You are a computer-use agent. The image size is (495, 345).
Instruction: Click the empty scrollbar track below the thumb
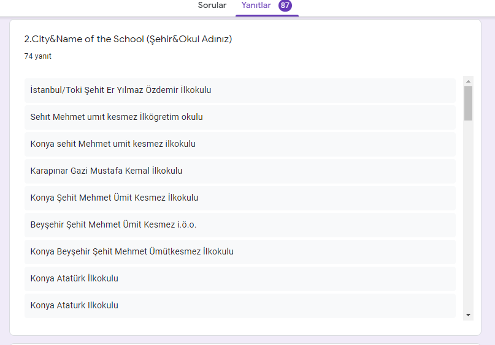(469, 214)
